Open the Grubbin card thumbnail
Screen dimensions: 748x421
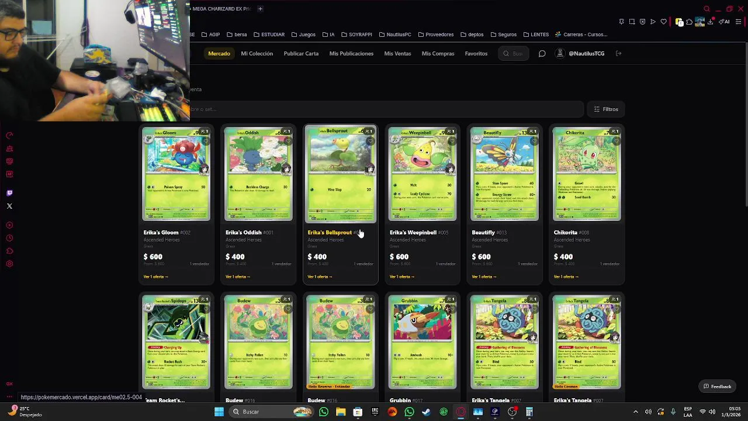pyautogui.click(x=423, y=342)
